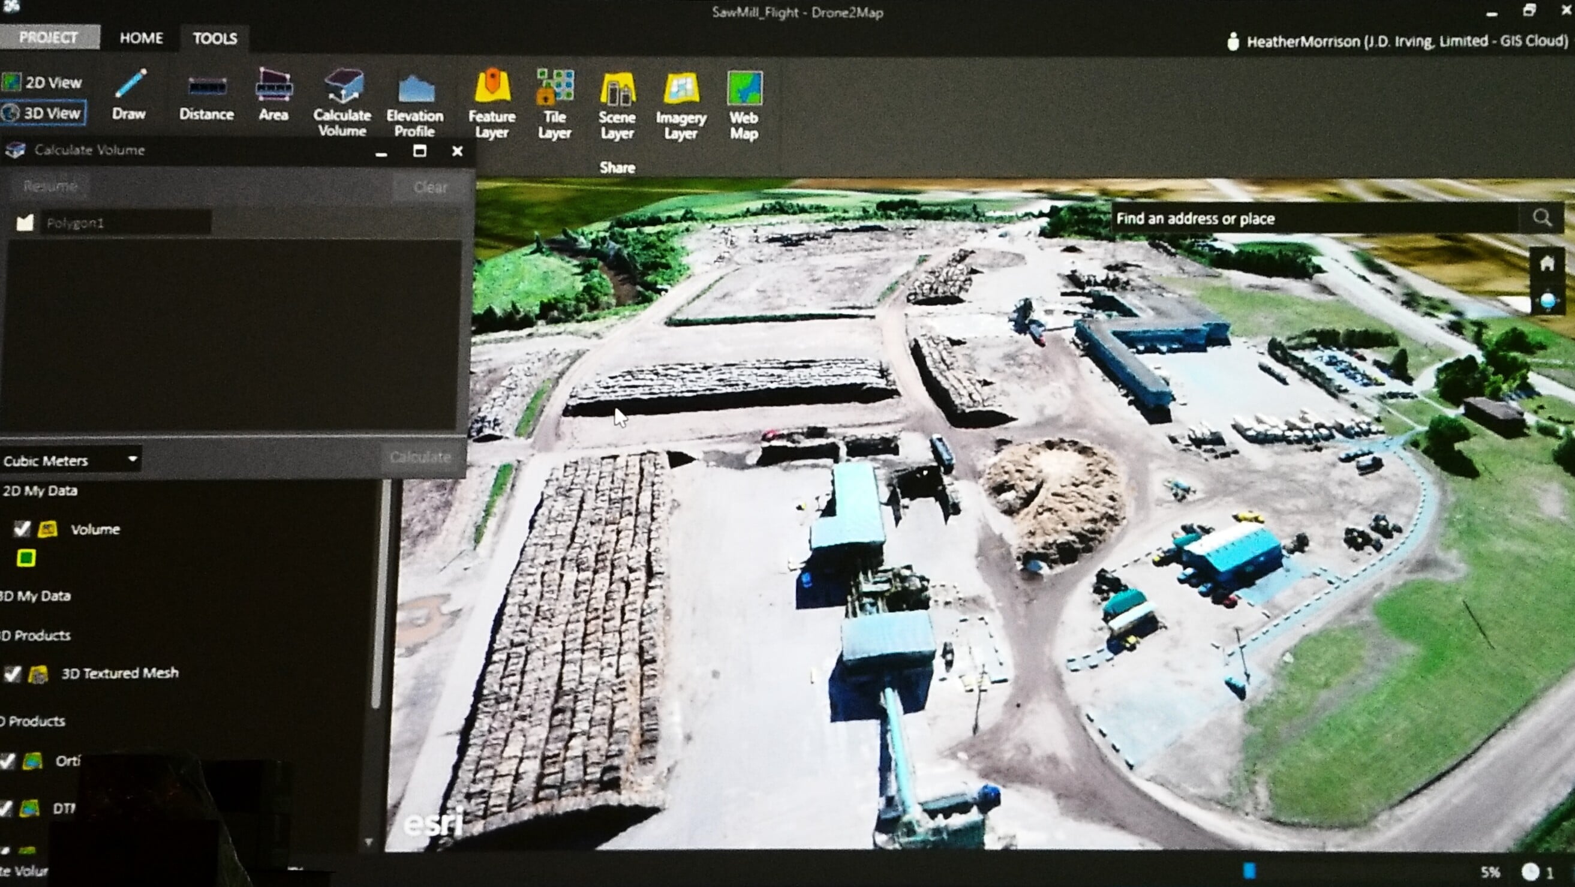Viewport: 1575px width, 887px height.
Task: Choose the Area measurement tool
Action: point(273,95)
